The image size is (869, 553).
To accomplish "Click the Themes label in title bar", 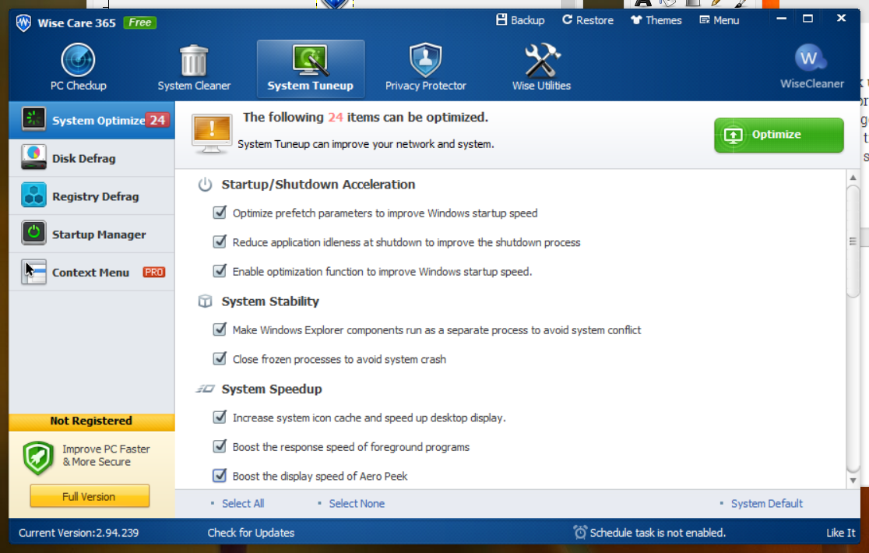I will (x=663, y=20).
